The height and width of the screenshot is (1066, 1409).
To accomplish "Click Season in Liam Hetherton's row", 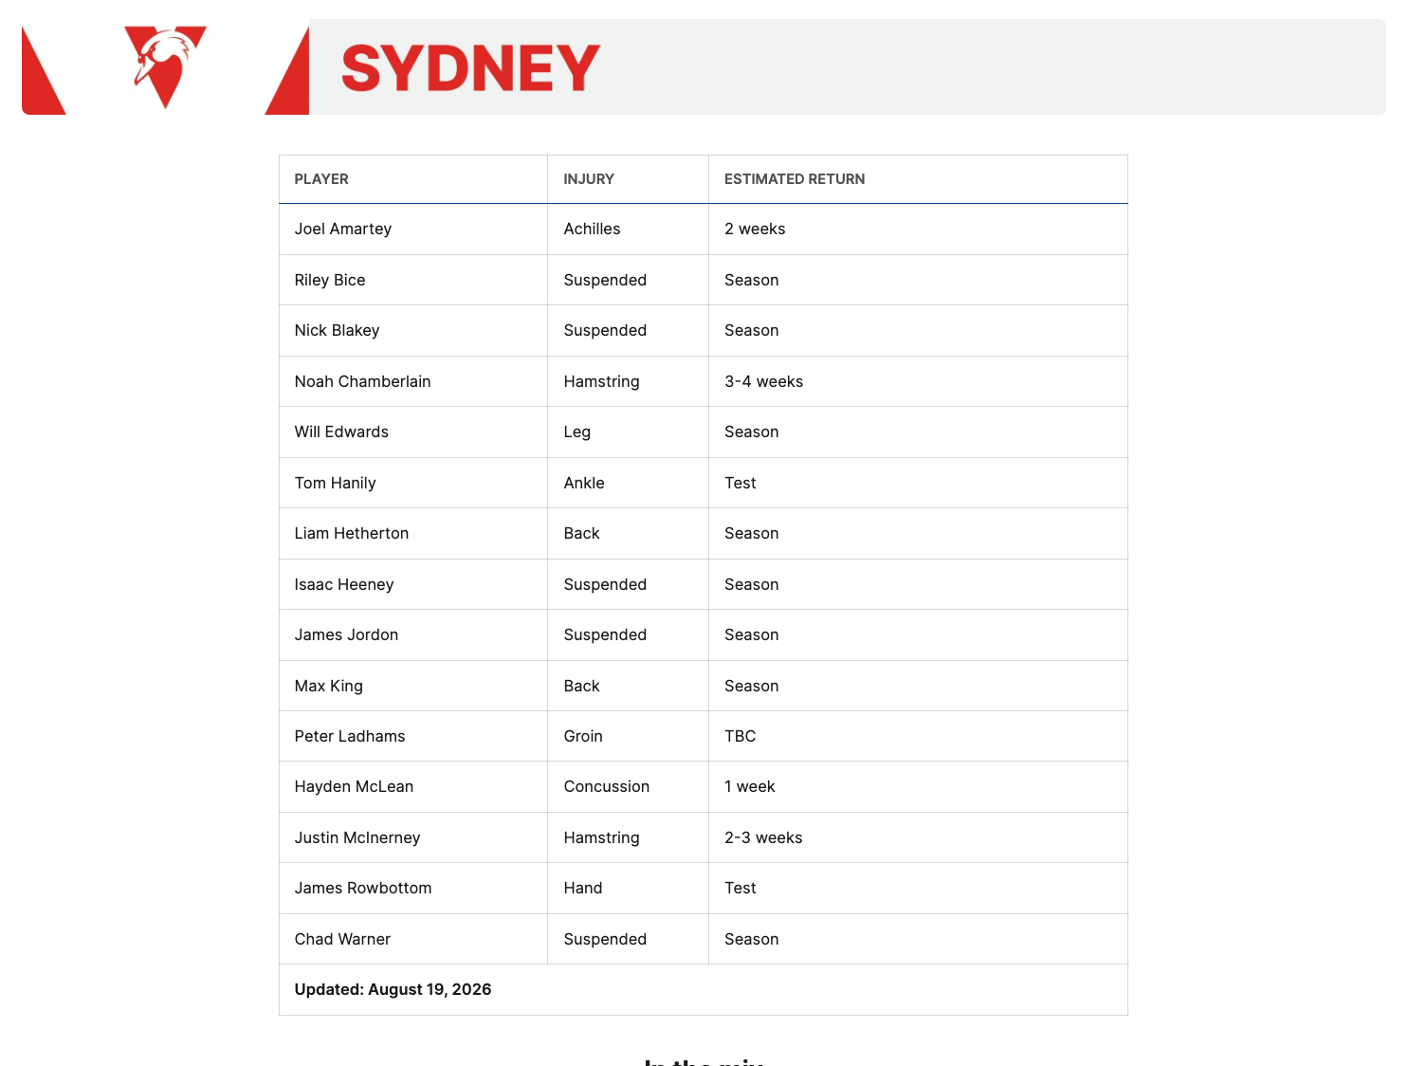I will (x=752, y=534).
